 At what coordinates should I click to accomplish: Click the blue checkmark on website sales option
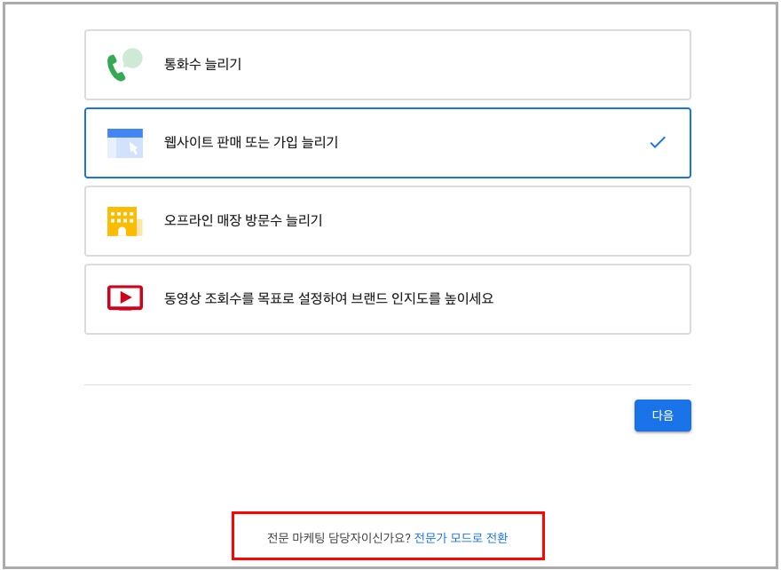658,142
